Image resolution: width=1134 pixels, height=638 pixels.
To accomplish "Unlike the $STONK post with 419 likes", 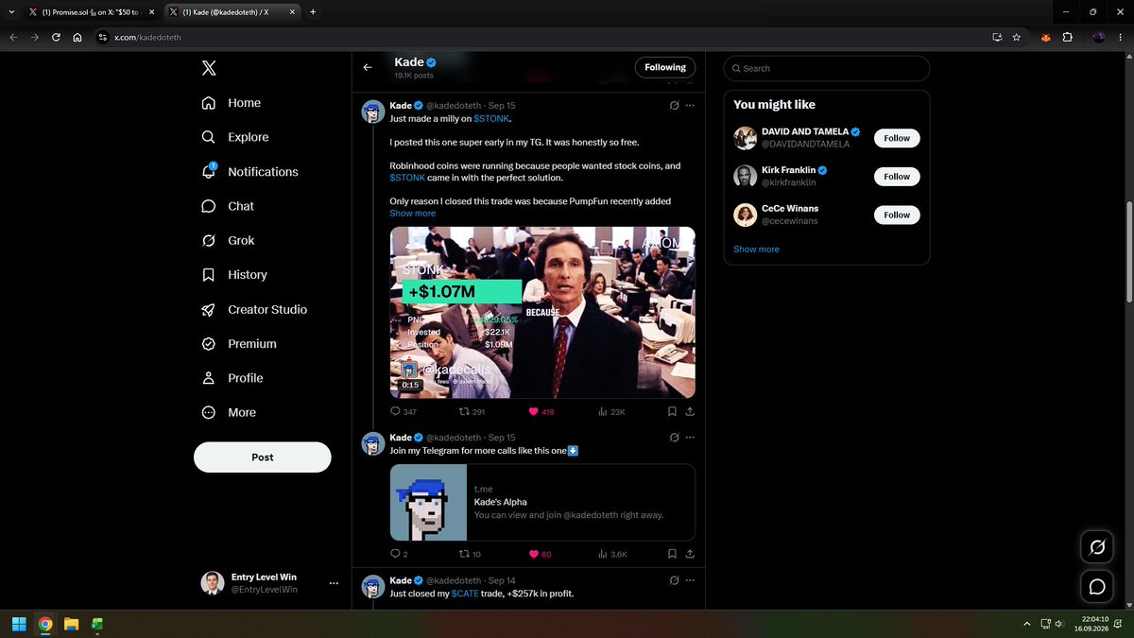I will pos(541,412).
